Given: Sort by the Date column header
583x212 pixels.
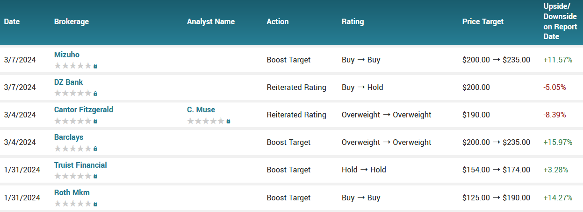Looking at the screenshot, I should (x=12, y=21).
